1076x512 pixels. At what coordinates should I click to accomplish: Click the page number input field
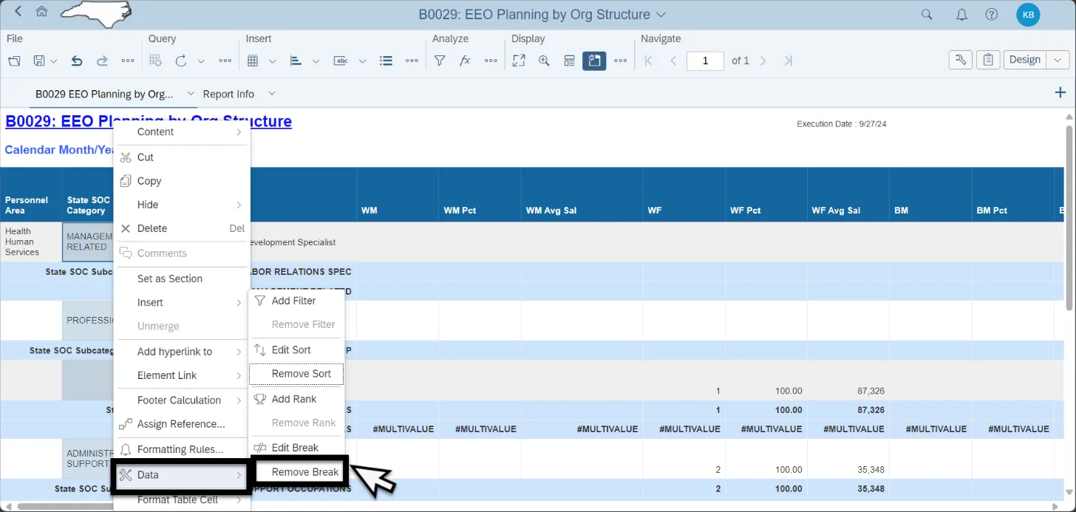705,61
